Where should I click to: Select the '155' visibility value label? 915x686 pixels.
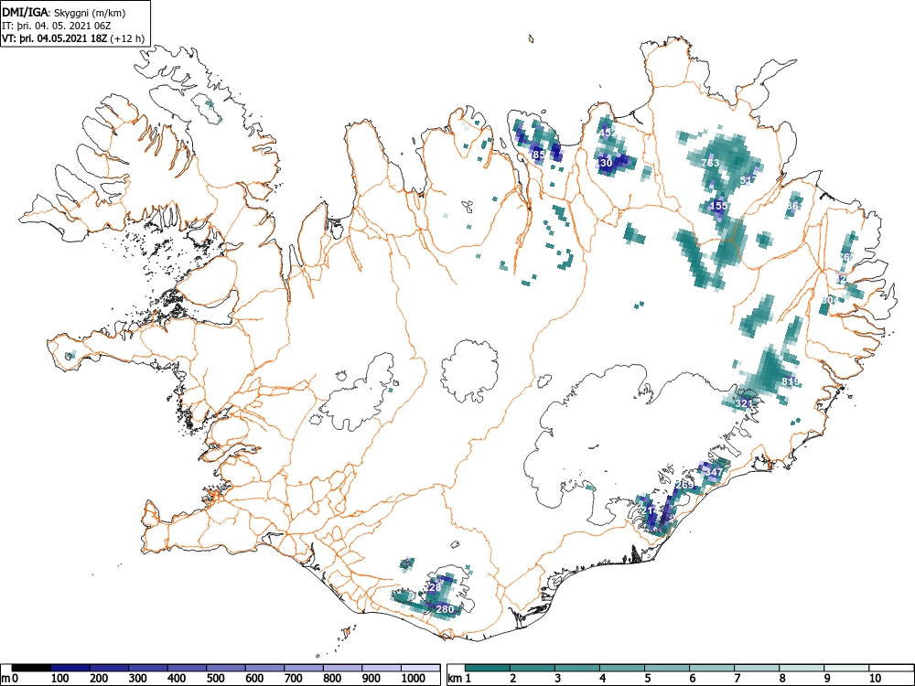[x=719, y=206]
